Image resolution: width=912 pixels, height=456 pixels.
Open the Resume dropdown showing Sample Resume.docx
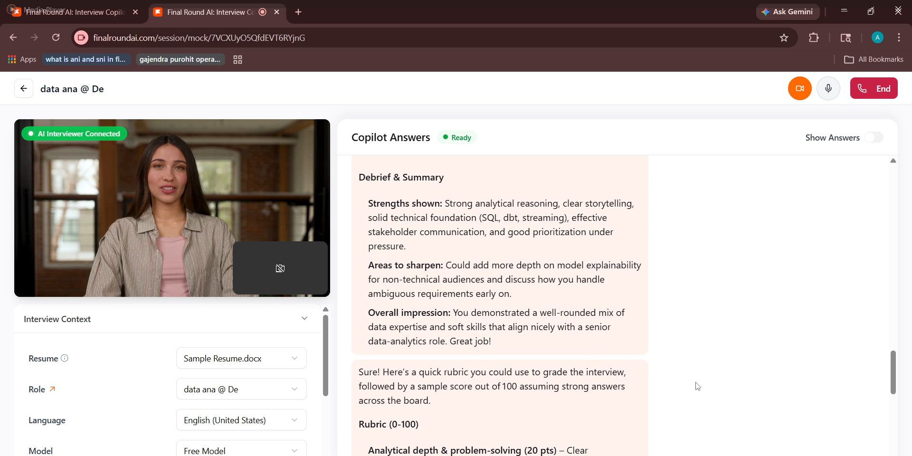[241, 358]
